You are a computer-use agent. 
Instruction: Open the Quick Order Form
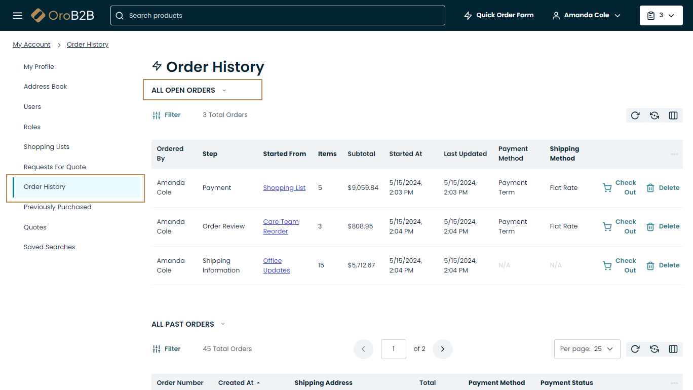pos(498,15)
